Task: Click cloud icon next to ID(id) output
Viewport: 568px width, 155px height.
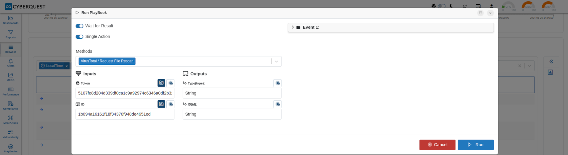Action: [x=277, y=104]
